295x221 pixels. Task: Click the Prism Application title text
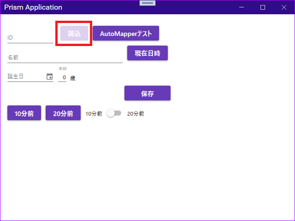pos(33,7)
